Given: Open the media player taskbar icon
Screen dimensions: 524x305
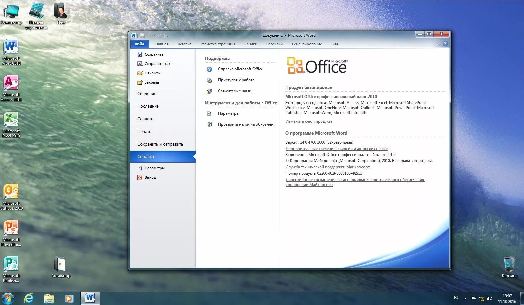Looking at the screenshot, I should coord(69,298).
